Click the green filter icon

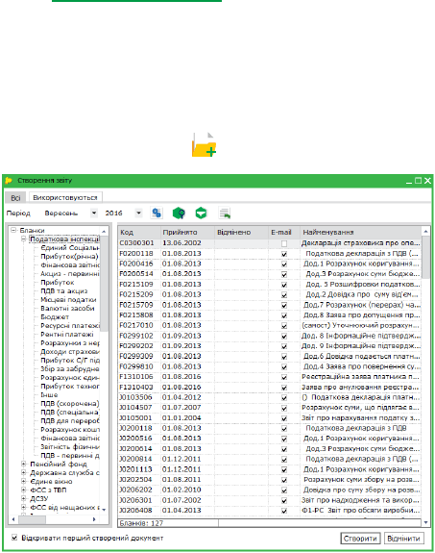pos(201,213)
